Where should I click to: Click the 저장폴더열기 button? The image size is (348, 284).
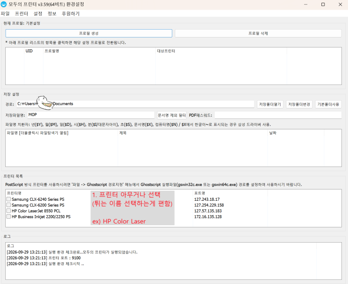tap(270, 104)
